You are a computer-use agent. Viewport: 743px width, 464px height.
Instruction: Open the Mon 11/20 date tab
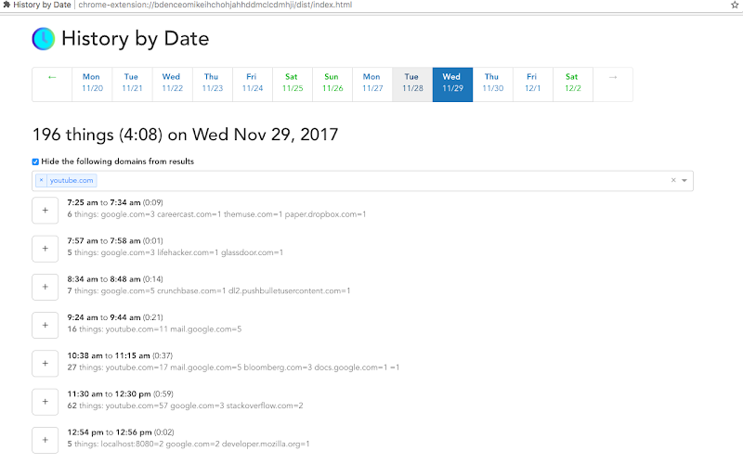pyautogui.click(x=92, y=84)
